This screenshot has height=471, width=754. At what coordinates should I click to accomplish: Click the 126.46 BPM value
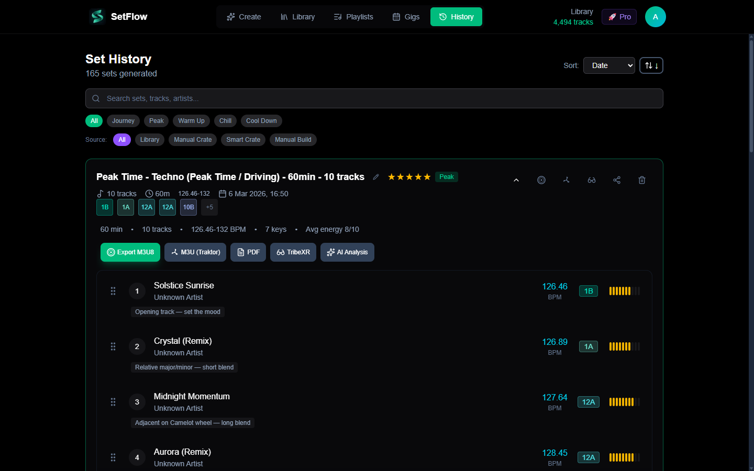(x=555, y=286)
